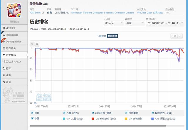Select the 小时 hourly view button

[x=174, y=36]
